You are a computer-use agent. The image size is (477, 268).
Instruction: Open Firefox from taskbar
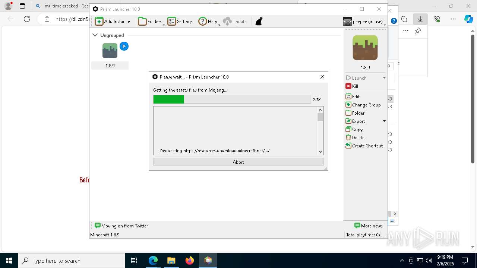[x=189, y=261]
